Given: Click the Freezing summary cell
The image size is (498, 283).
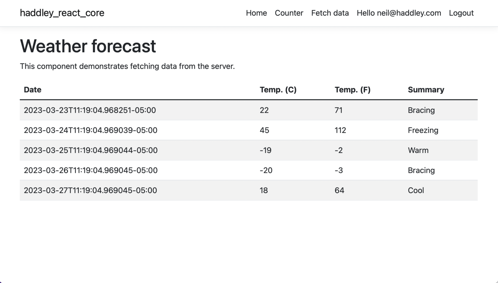Looking at the screenshot, I should [x=423, y=130].
